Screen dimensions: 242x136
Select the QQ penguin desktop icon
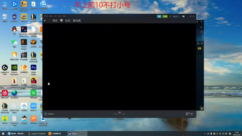(x=14, y=31)
